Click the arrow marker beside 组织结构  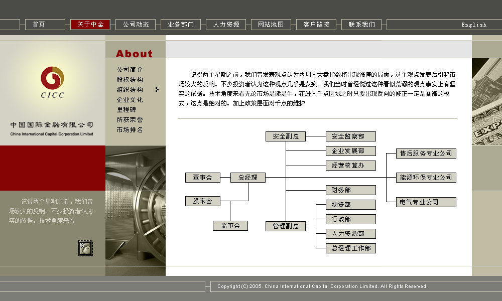pos(157,90)
